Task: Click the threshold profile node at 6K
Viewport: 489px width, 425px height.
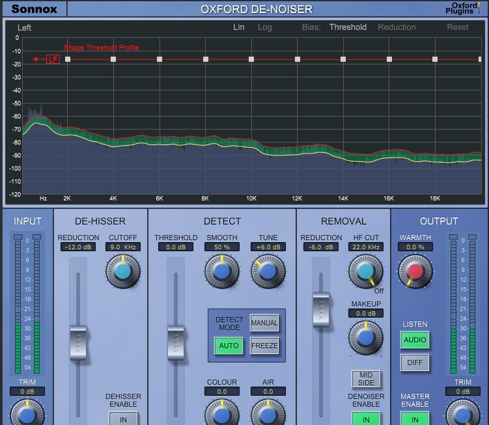Action: [x=160, y=59]
